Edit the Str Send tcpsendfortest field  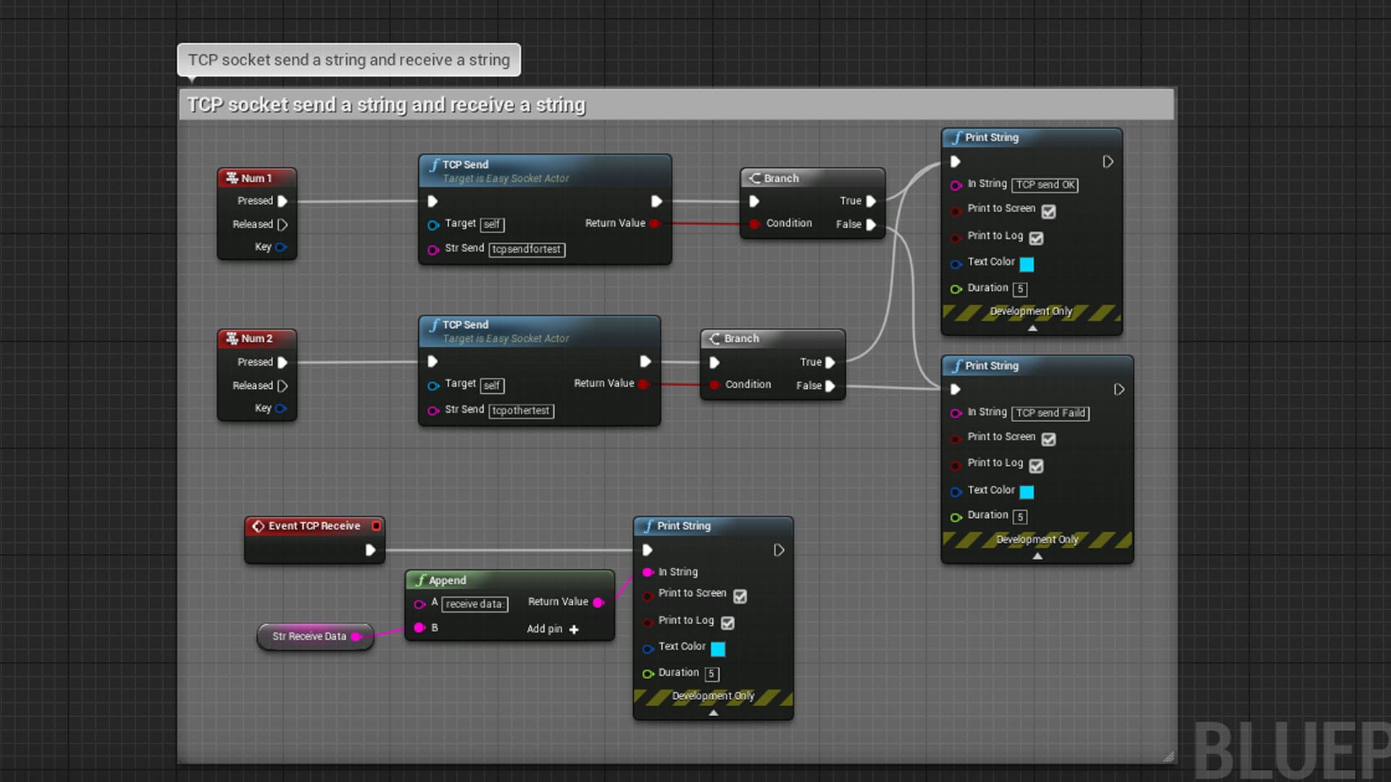pyautogui.click(x=527, y=249)
